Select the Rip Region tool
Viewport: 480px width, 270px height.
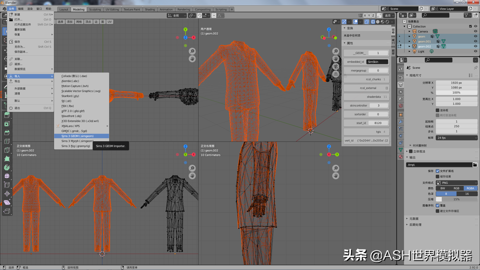click(7, 211)
